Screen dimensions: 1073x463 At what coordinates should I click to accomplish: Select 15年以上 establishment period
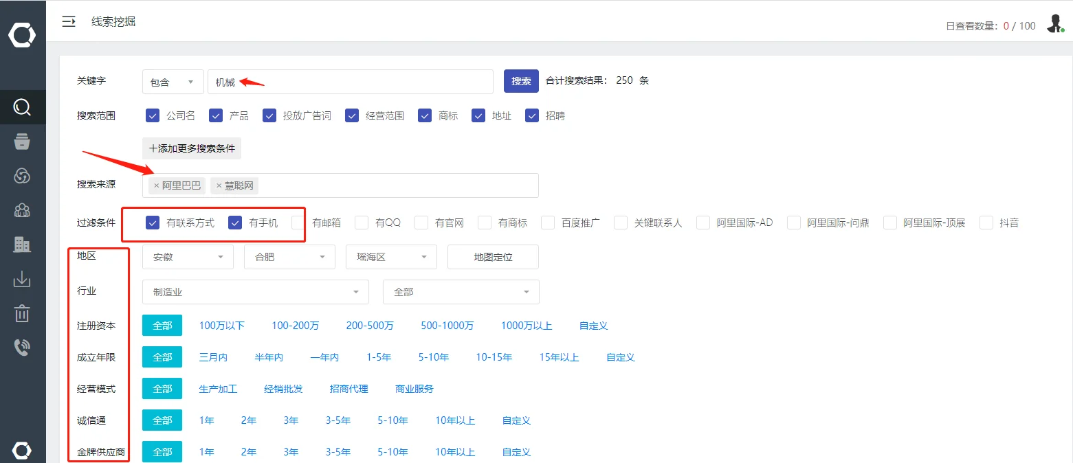tap(560, 357)
